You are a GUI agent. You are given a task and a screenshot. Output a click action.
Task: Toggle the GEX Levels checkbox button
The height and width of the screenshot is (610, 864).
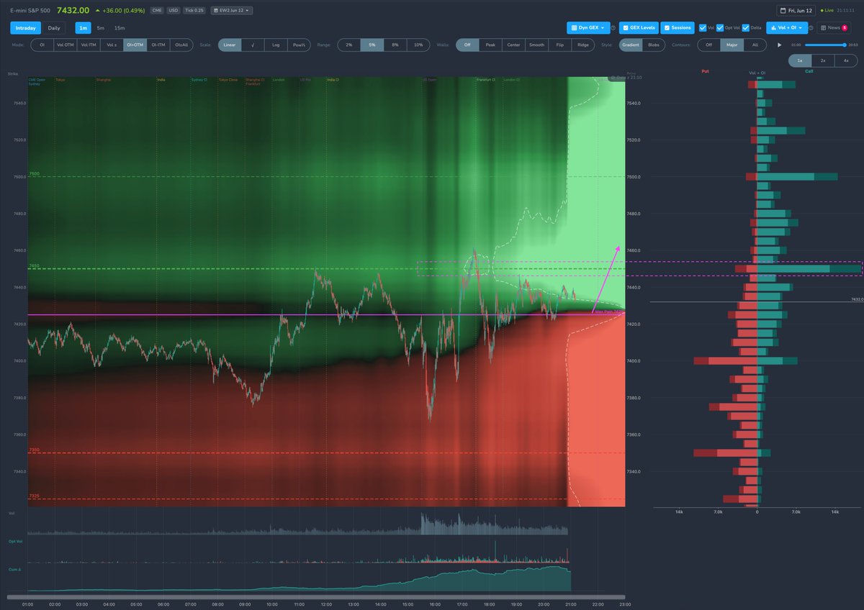639,28
